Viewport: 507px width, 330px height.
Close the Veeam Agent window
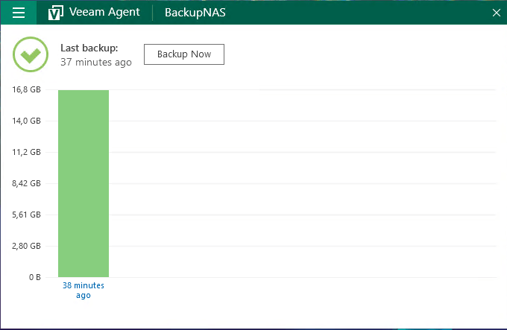pos(497,13)
